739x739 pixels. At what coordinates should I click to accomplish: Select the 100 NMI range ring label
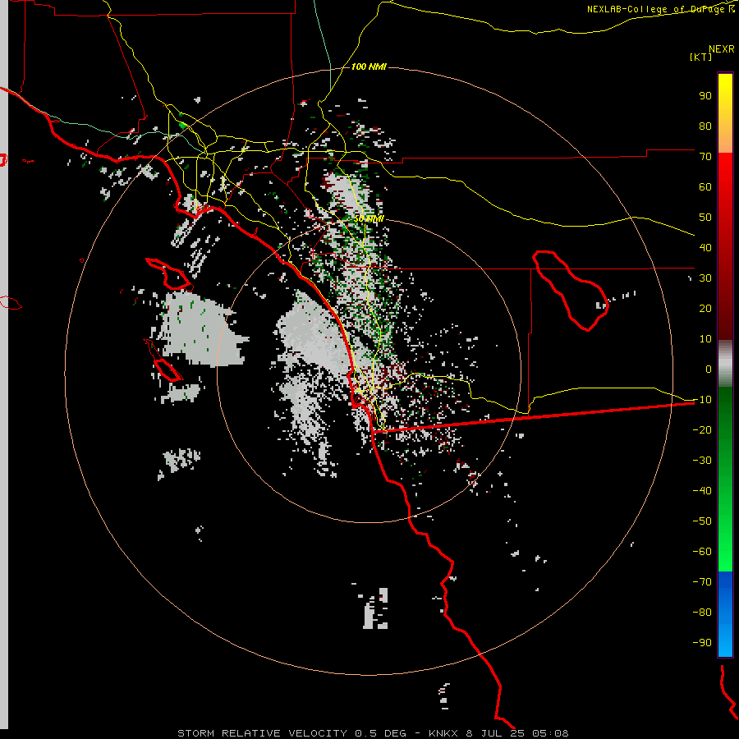[369, 67]
